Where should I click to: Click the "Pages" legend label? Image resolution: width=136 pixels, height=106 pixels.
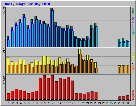pos(133,32)
